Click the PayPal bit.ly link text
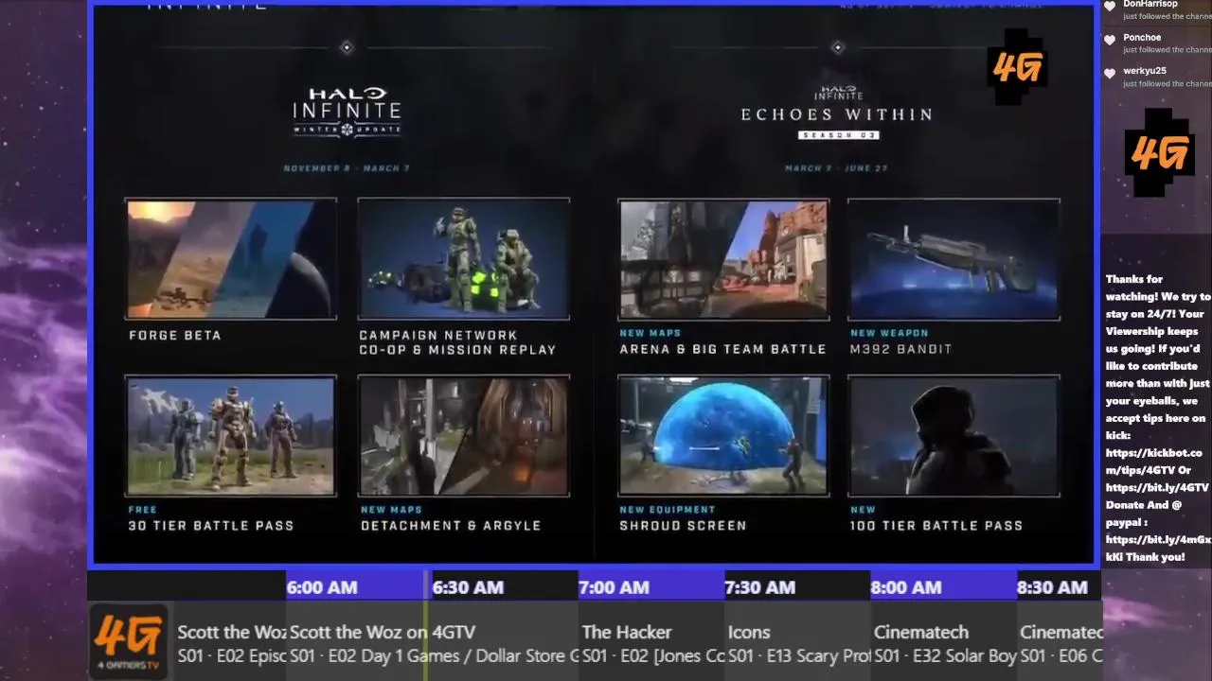Screen dimensions: 1212x681 tap(1157, 548)
